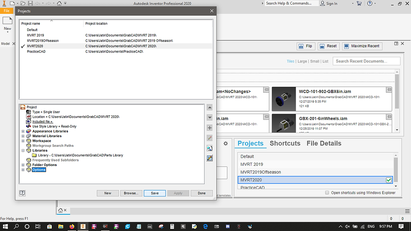Click the MVRT2020 active project checkbox in home panel
Screen dimensions: 411x231
(x=389, y=180)
